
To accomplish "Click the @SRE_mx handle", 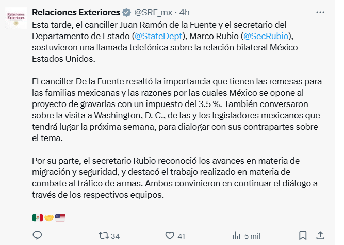I will [x=152, y=12].
